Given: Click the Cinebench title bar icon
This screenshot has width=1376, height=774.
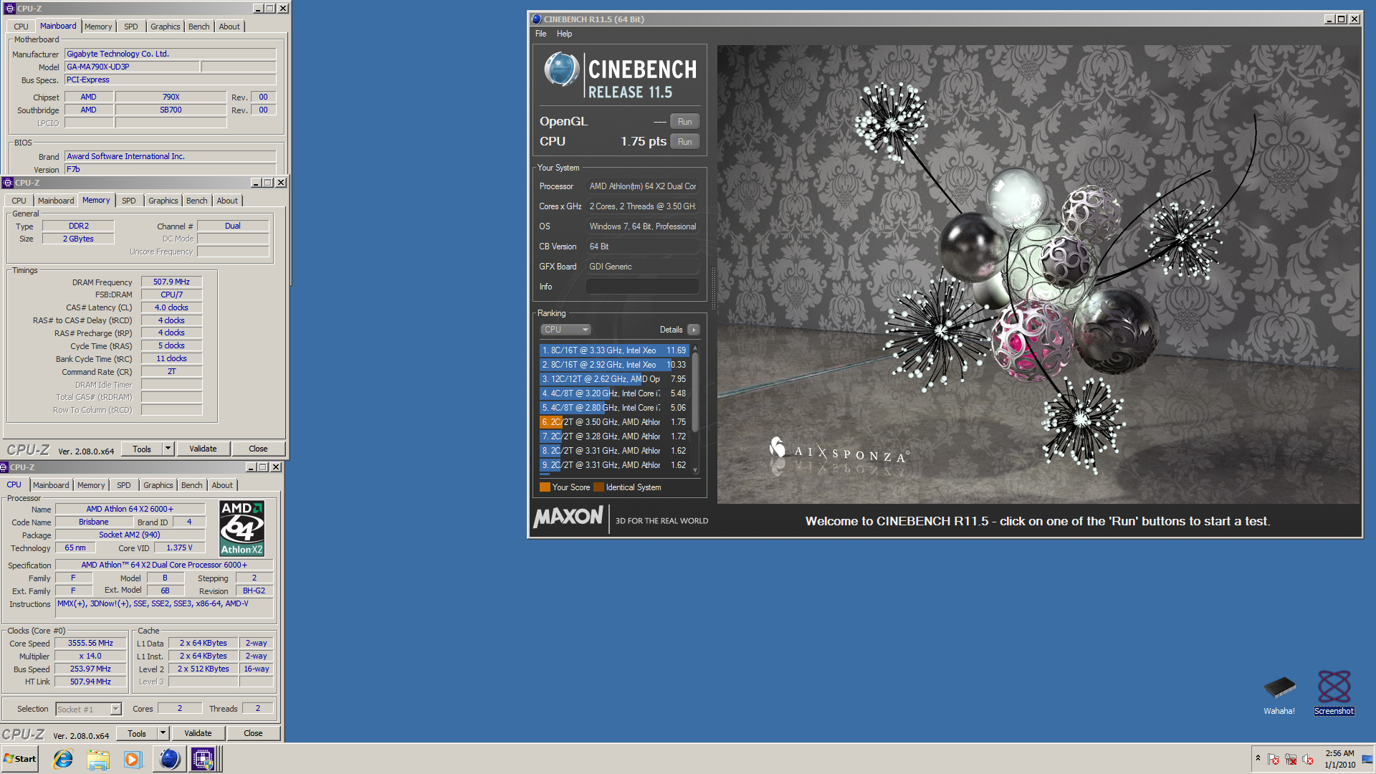Looking at the screenshot, I should tap(536, 19).
